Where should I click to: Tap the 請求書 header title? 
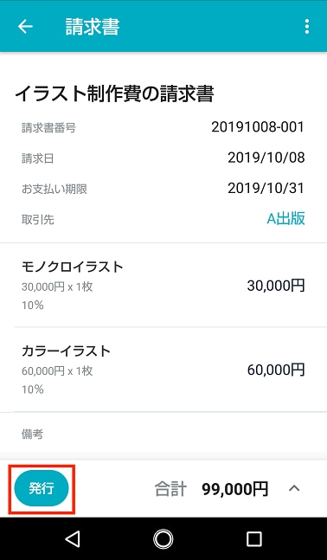pyautogui.click(x=92, y=27)
